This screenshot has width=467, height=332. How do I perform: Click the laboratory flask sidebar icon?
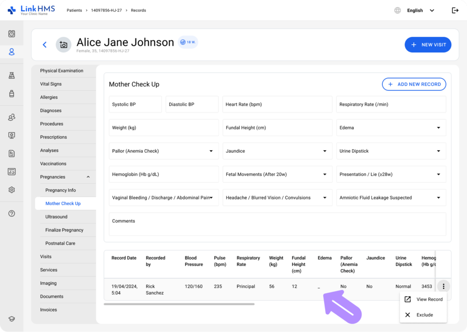12,76
